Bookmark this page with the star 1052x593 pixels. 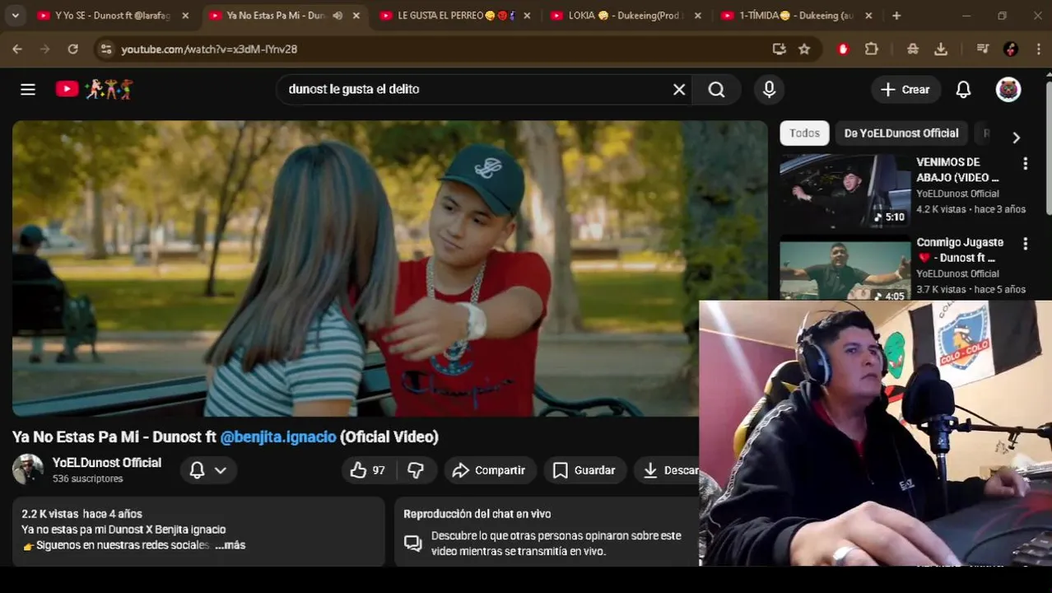pos(804,49)
